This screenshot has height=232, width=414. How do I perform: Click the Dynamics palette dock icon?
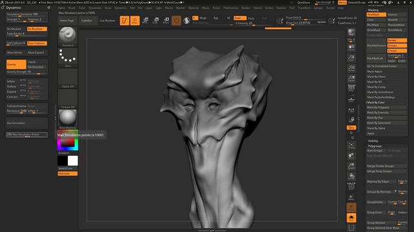click(49, 8)
